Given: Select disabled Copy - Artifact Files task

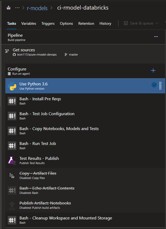Looking at the screenshot, I should (x=85, y=175).
